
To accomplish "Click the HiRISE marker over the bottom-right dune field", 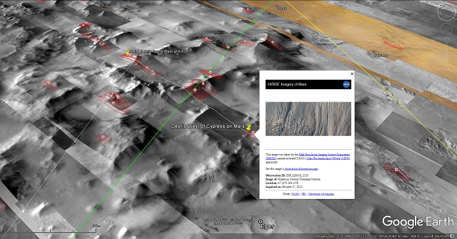I will [396, 170].
